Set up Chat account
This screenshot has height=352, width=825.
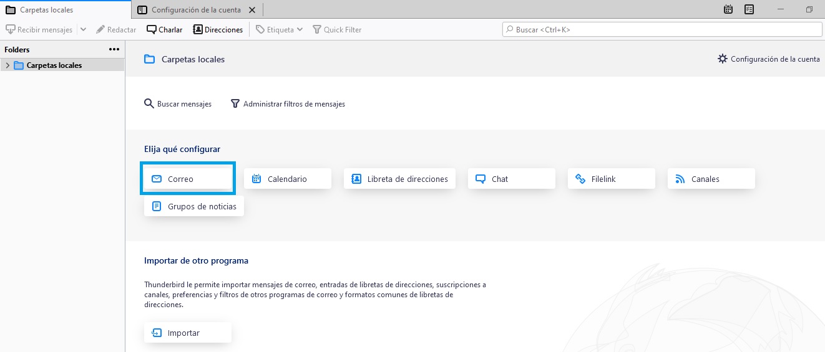(x=512, y=179)
